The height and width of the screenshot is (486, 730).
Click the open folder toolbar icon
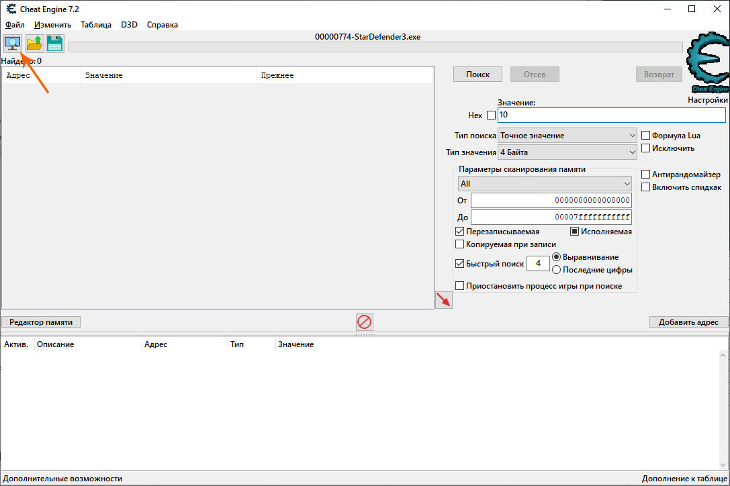pos(34,43)
